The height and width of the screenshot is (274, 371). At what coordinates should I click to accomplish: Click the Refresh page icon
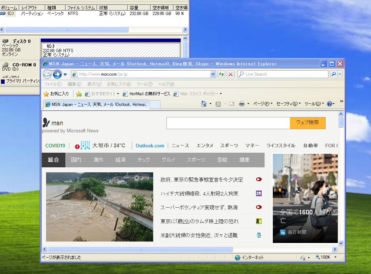click(221, 74)
